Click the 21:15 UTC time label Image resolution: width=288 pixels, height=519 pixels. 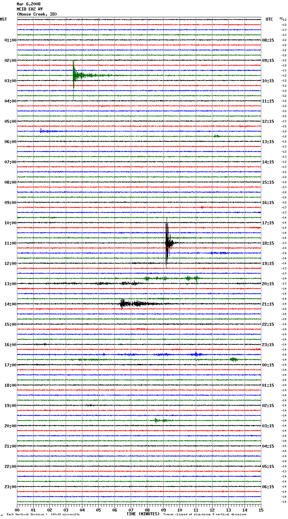click(x=268, y=304)
